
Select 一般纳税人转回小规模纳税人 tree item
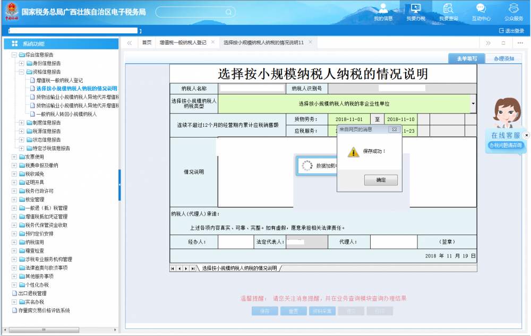pyautogui.click(x=66, y=114)
